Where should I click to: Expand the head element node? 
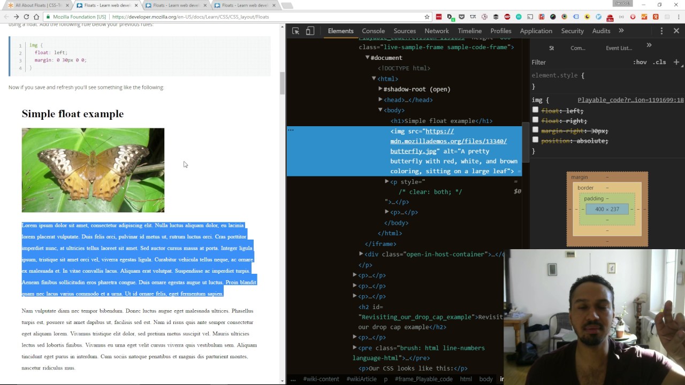click(x=380, y=99)
